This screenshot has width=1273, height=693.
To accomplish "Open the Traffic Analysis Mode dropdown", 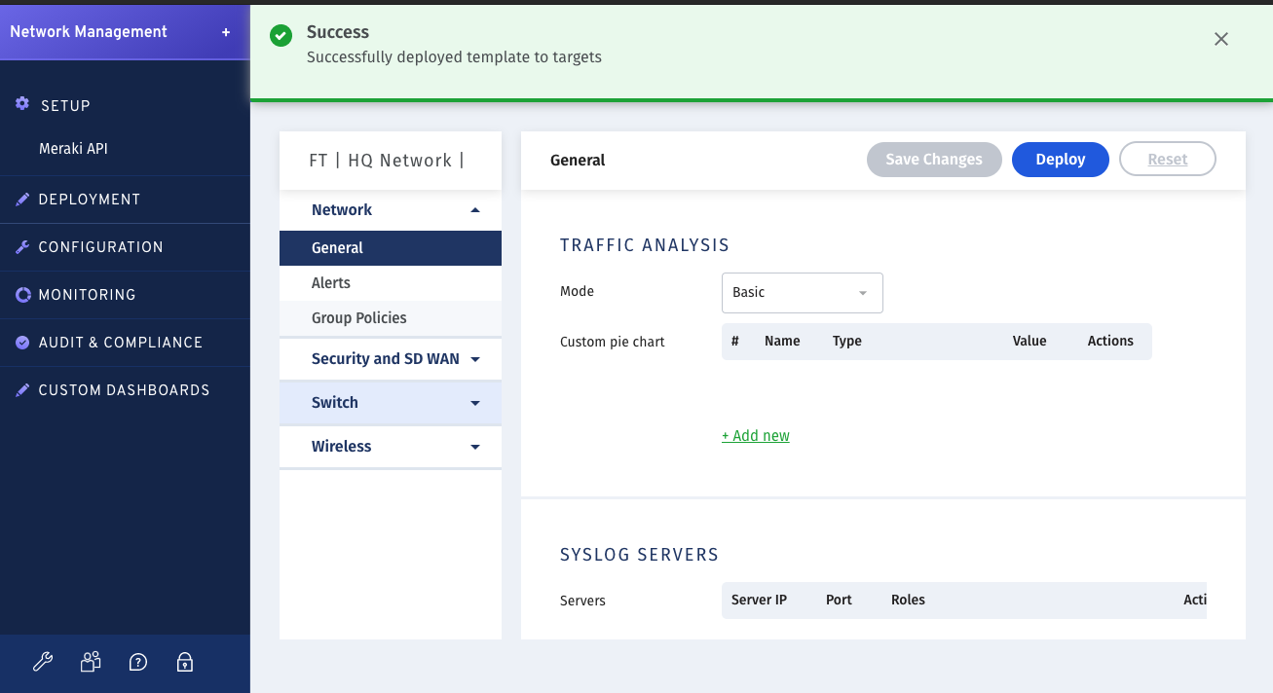I will [x=802, y=292].
